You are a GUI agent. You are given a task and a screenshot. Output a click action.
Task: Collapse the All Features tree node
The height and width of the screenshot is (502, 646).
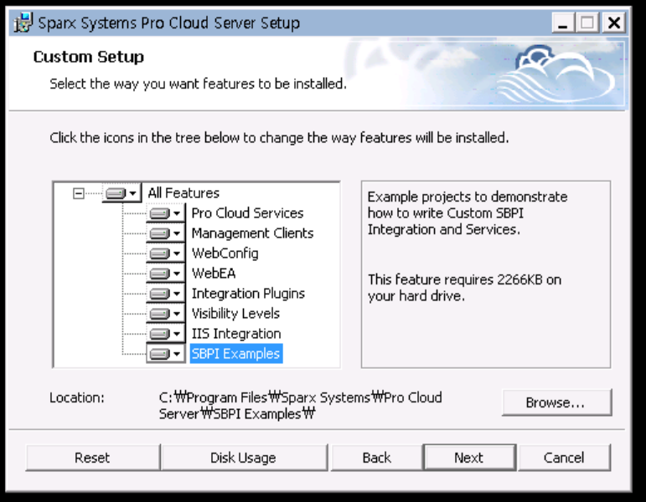78,193
